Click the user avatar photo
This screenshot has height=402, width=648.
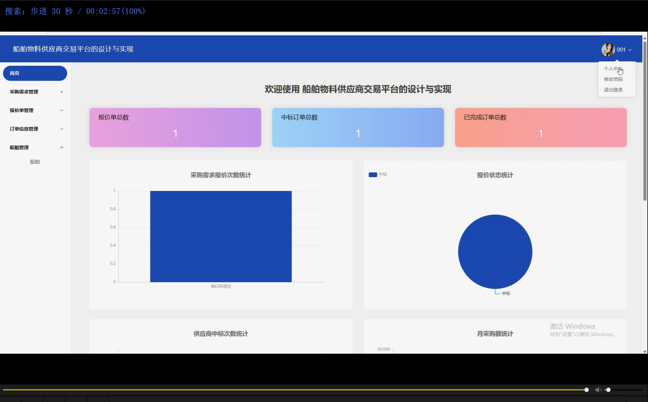click(608, 49)
